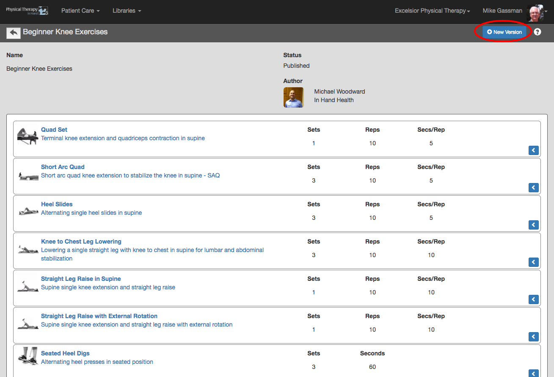
Task: Click the Quad Set exercise thumbnail
Action: click(28, 136)
